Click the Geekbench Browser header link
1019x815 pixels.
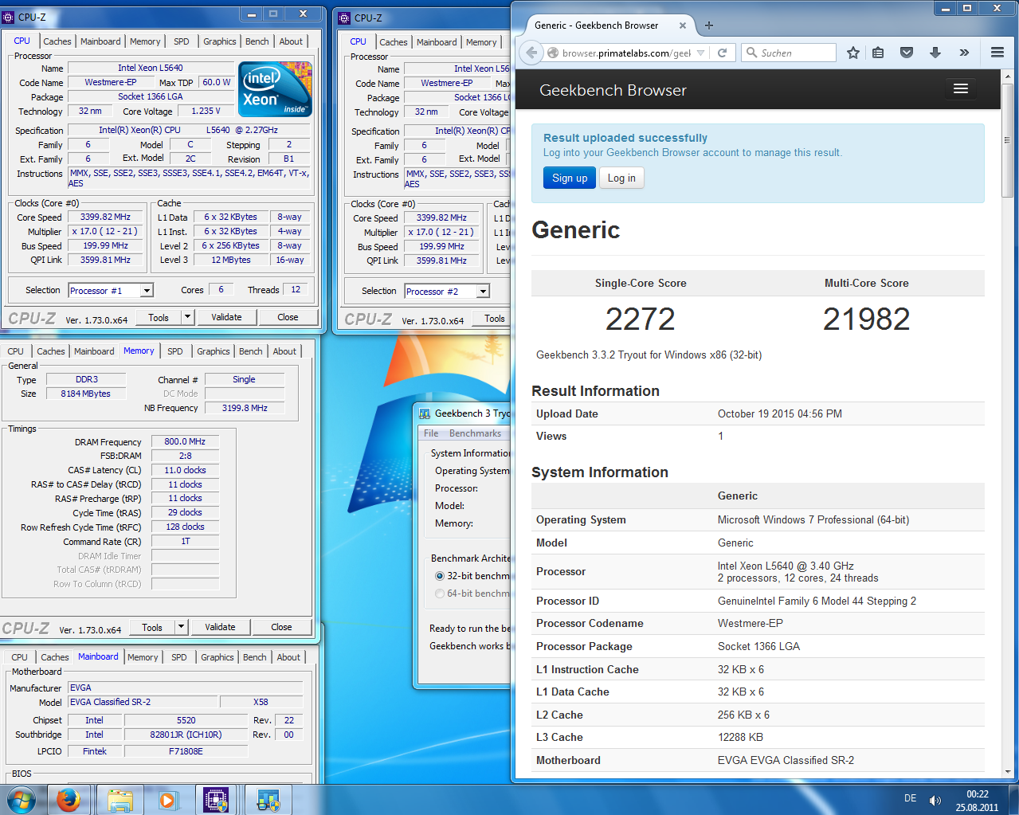(x=613, y=90)
